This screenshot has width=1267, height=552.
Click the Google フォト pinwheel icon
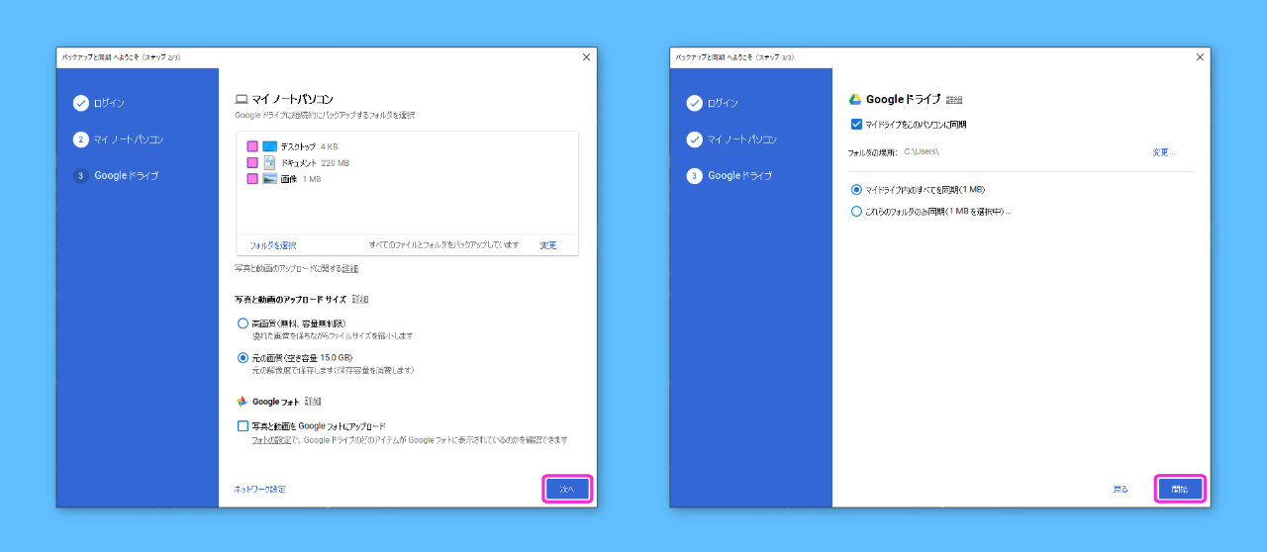click(242, 402)
